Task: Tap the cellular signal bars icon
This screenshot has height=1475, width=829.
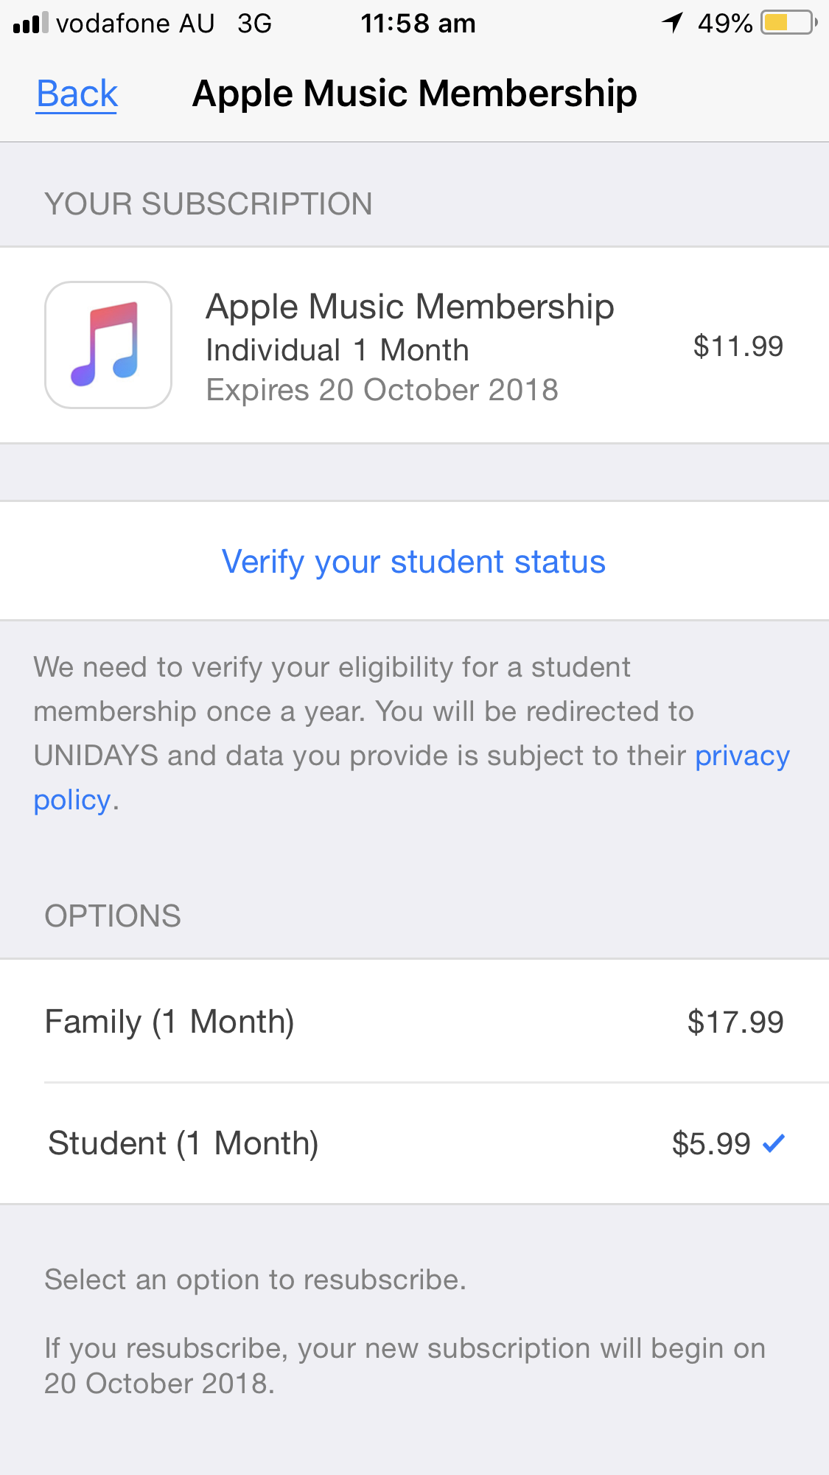Action: 30,24
